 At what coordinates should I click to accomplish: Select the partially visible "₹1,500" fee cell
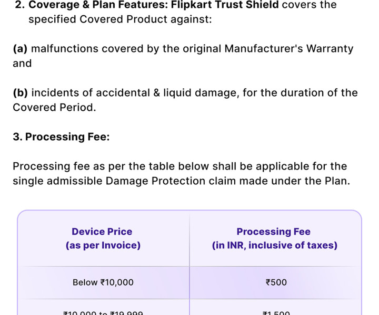click(x=276, y=312)
